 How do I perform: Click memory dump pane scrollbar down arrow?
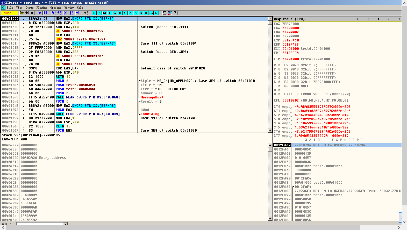pyautogui.click(x=270, y=219)
